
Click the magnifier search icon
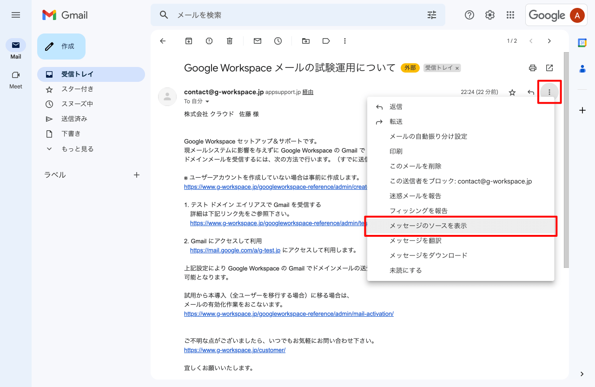coord(164,15)
